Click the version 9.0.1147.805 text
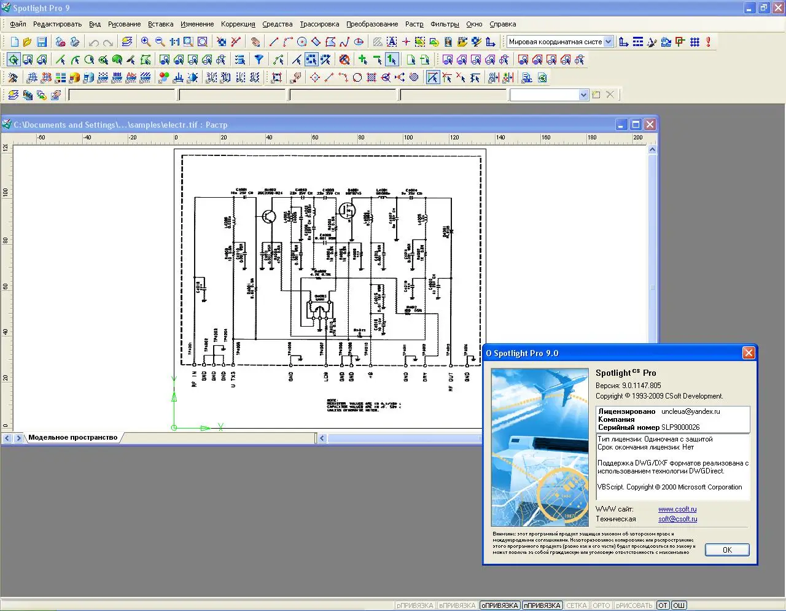Image resolution: width=786 pixels, height=611 pixels. pyautogui.click(x=642, y=386)
